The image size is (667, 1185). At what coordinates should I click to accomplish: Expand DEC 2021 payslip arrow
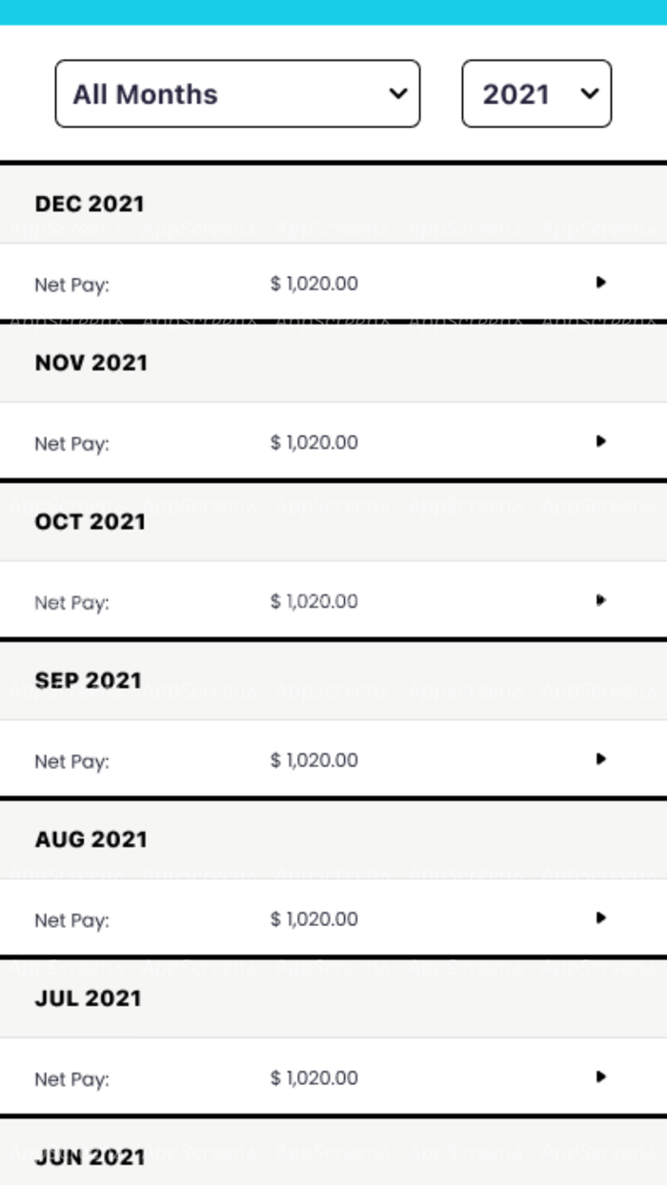tap(600, 282)
